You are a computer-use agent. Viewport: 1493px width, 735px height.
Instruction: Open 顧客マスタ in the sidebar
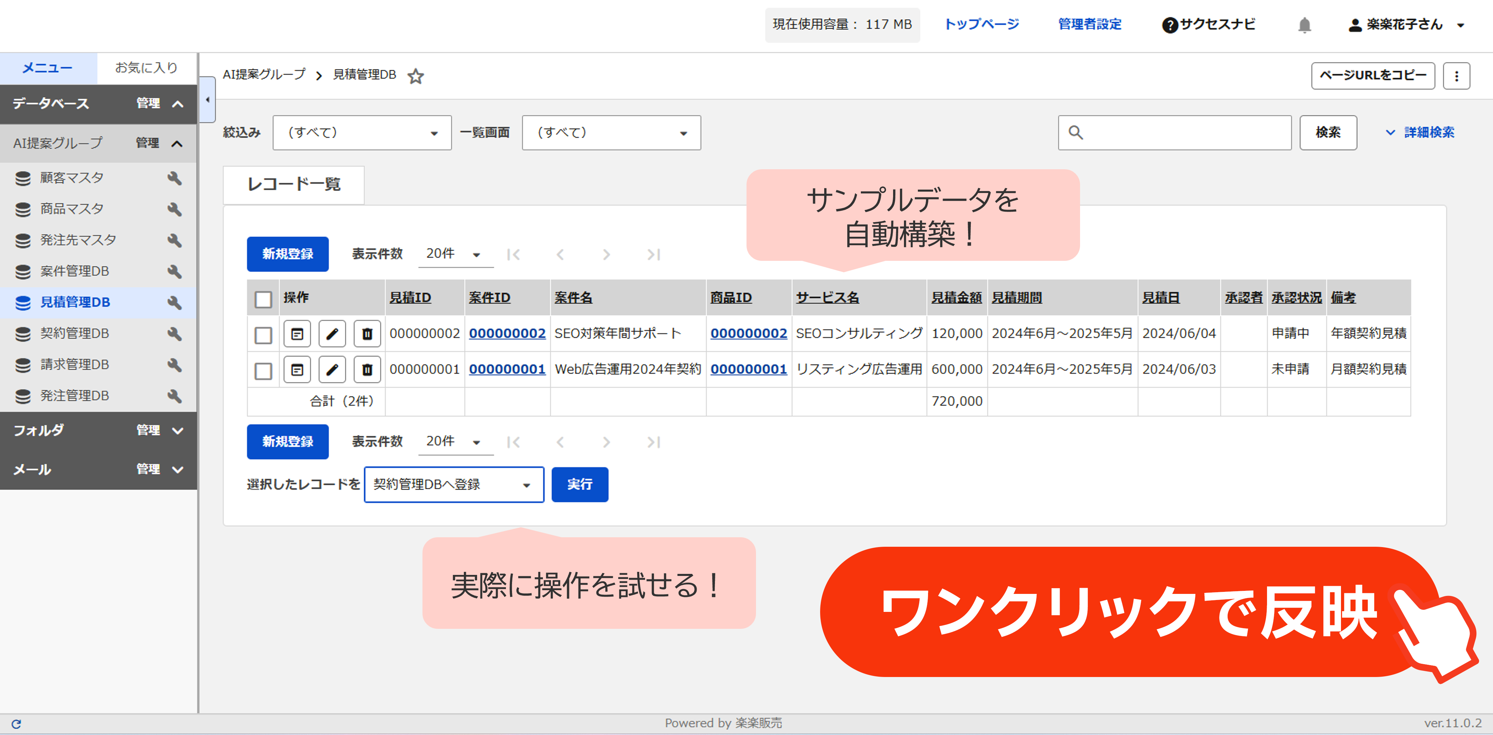[72, 178]
